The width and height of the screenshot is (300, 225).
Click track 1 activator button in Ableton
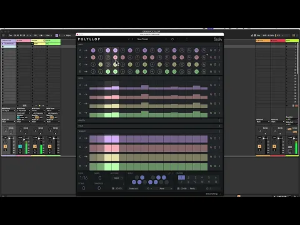(5, 147)
